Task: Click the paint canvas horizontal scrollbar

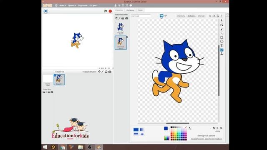Action: coord(178,123)
